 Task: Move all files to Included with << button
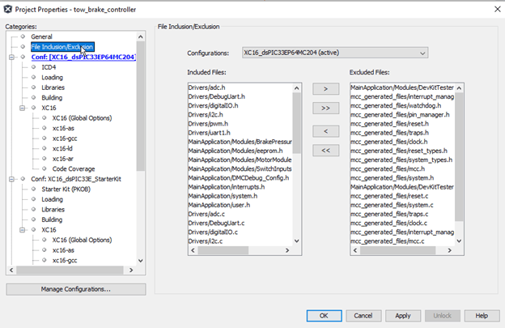pos(325,150)
